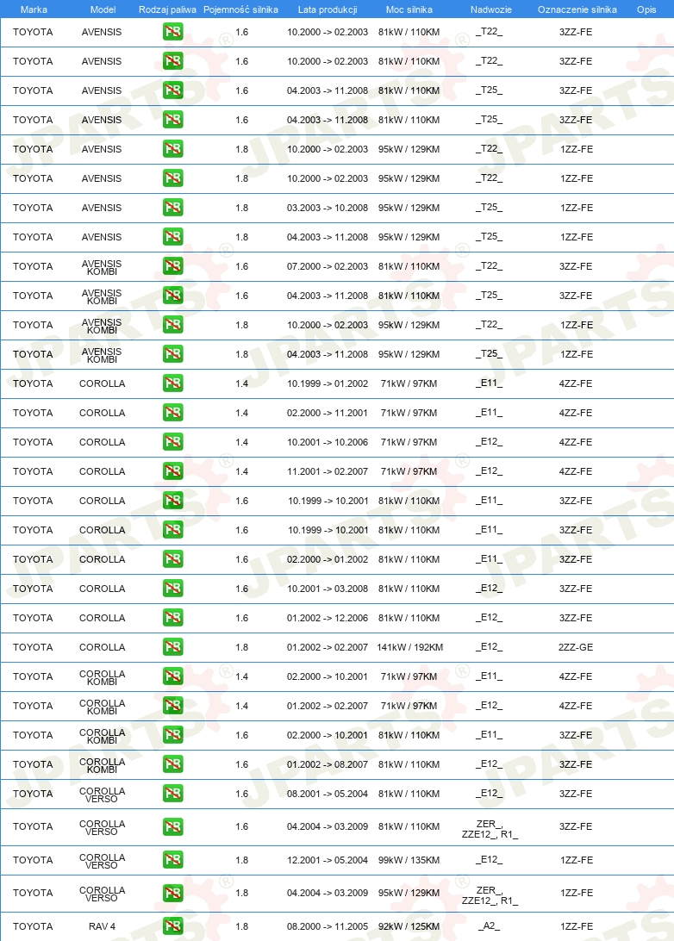Click fuel icon for Avensis 1.8 03.2003 -> 10.2008
This screenshot has height=941, width=674.
173,208
